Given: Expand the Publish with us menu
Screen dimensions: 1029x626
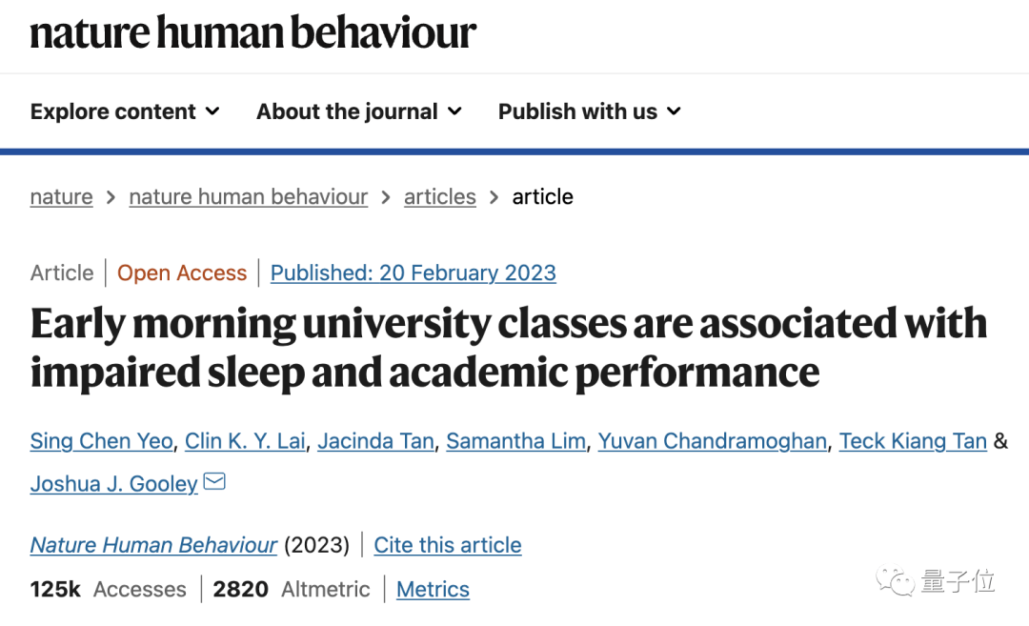Looking at the screenshot, I should tap(590, 111).
